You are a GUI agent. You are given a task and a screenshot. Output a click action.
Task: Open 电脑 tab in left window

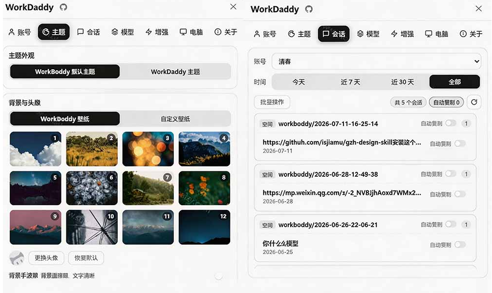point(191,32)
